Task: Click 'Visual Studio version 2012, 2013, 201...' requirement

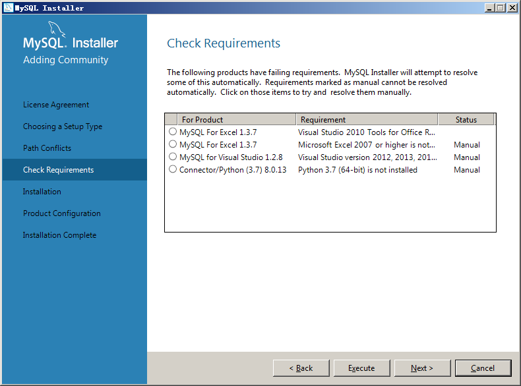Action: pyautogui.click(x=367, y=157)
